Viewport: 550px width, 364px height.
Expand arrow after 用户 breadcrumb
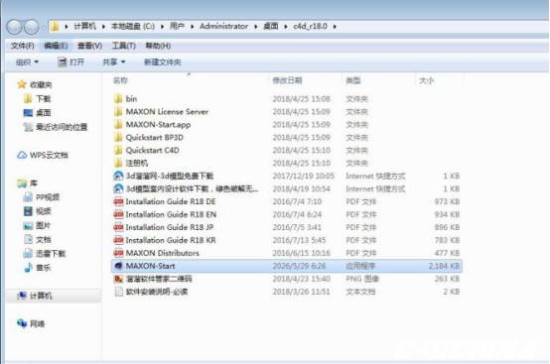pos(193,27)
